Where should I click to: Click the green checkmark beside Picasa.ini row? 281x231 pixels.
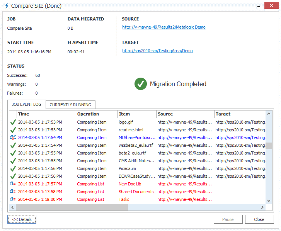(13, 168)
